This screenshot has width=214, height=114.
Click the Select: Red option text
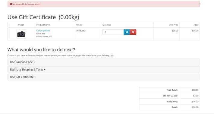[41, 34]
